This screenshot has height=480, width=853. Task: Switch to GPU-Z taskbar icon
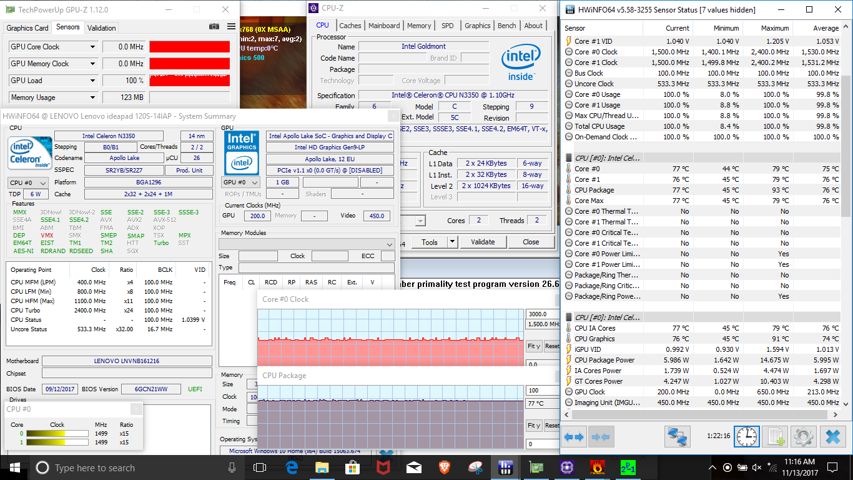coord(536,467)
